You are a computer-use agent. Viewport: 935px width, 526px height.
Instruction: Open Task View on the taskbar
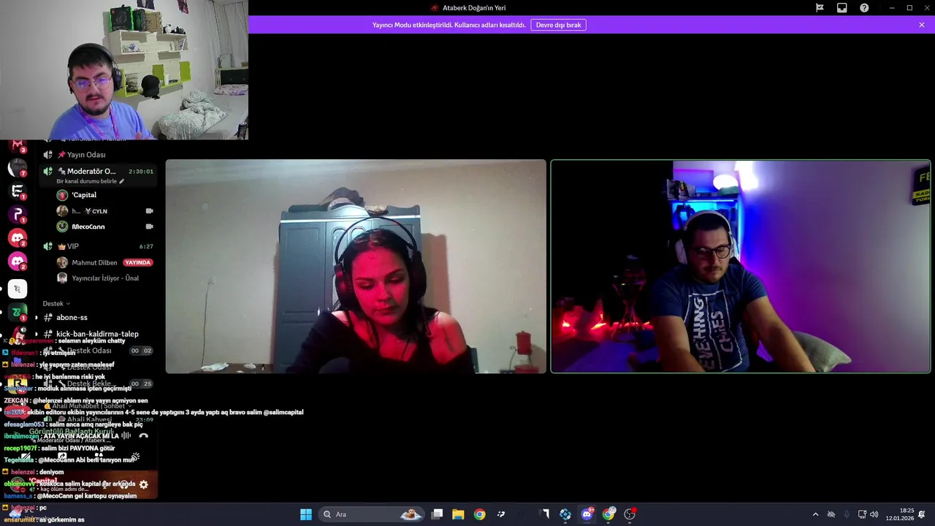[x=437, y=514]
